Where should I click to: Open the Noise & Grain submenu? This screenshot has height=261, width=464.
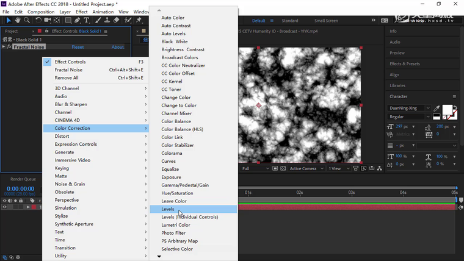pos(70,184)
